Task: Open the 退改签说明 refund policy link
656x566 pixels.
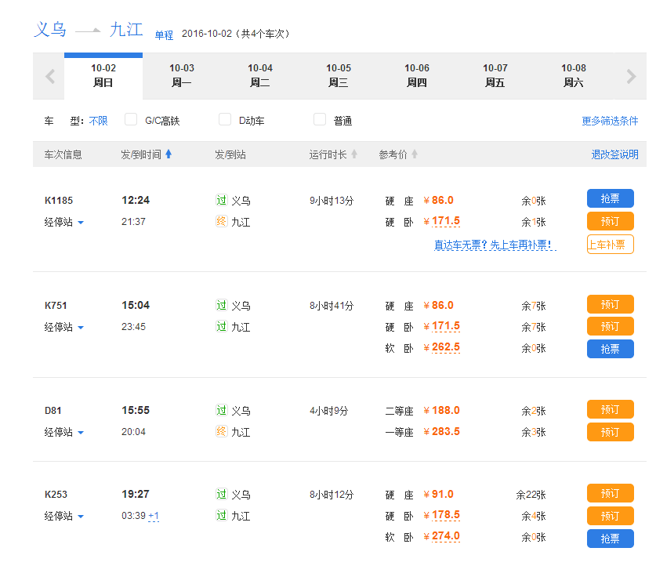Action: point(614,154)
